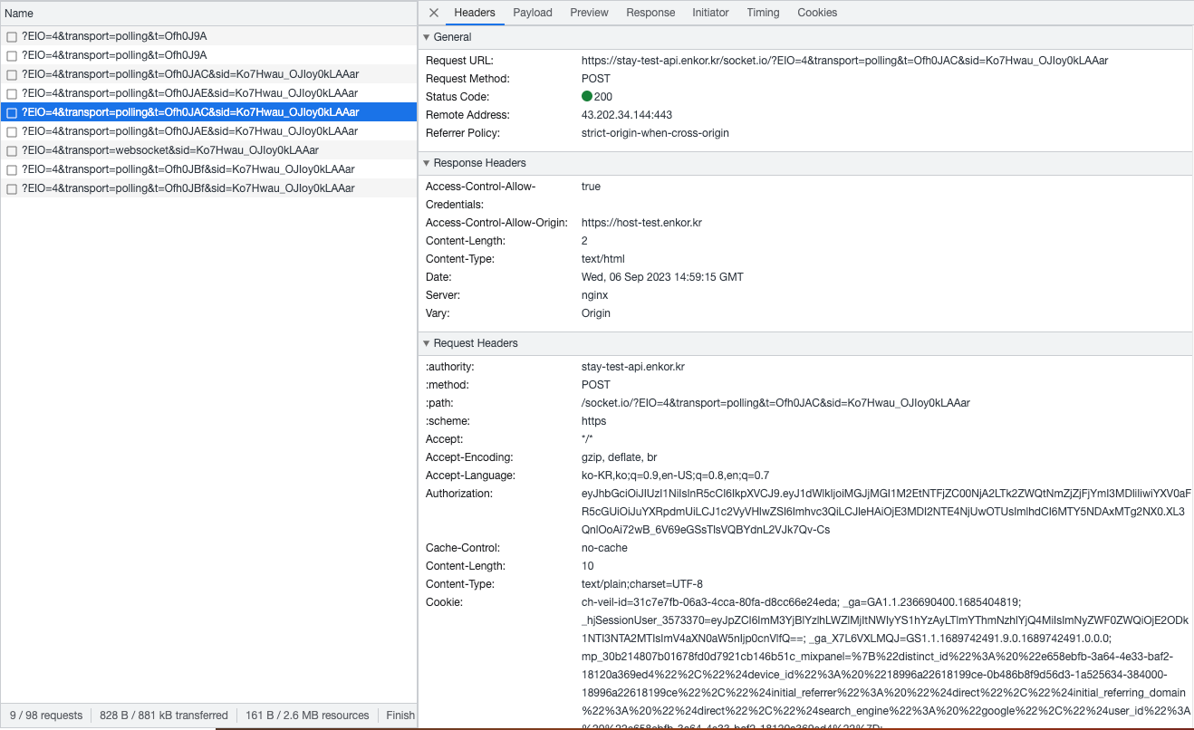Click strict-origin-when-cross-origin referrer policy value

(x=655, y=133)
